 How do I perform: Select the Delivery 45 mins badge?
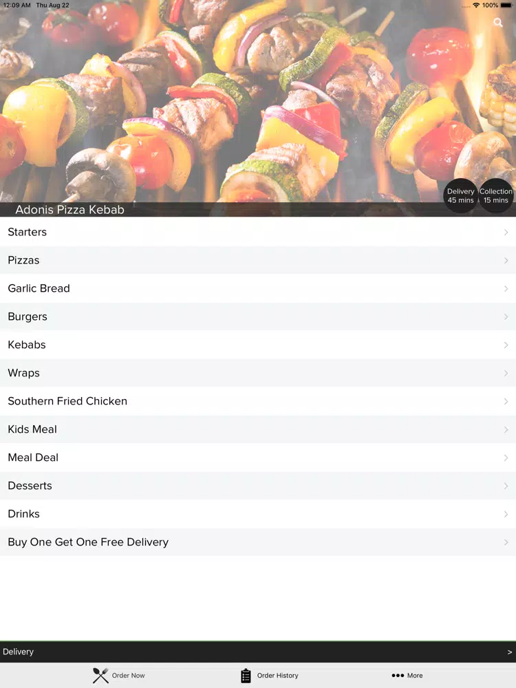pyautogui.click(x=460, y=195)
